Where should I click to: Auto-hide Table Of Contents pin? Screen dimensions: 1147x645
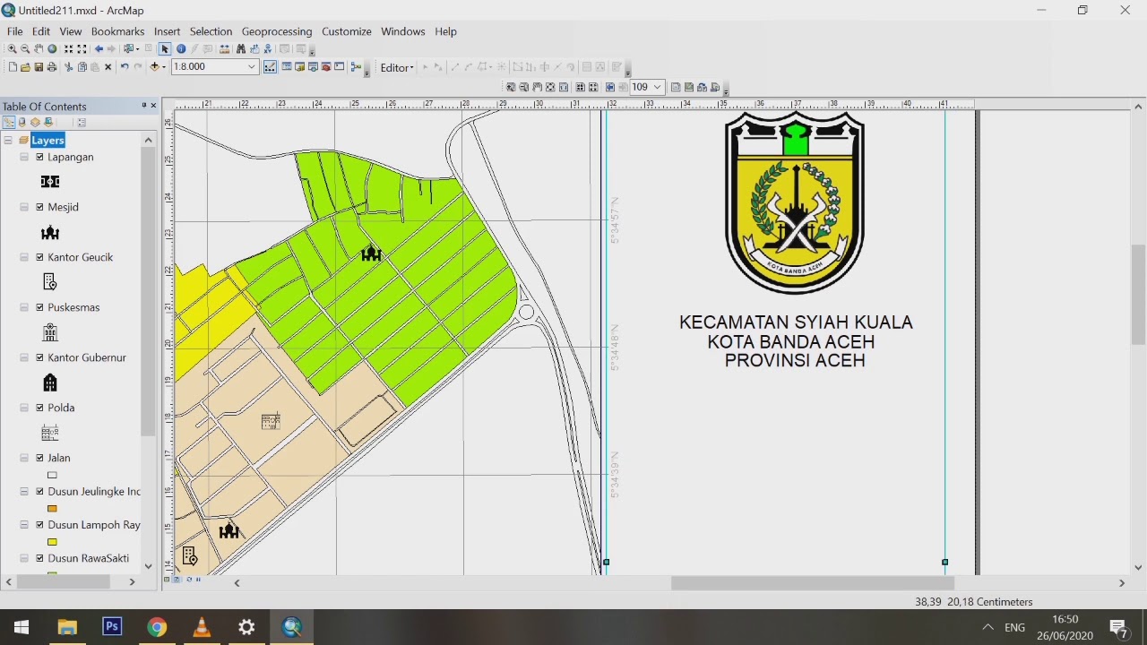tap(143, 106)
